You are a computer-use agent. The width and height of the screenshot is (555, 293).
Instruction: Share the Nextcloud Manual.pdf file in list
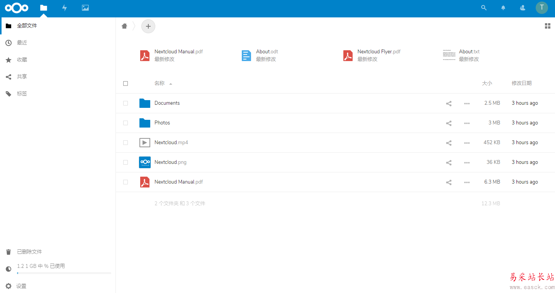click(x=449, y=182)
